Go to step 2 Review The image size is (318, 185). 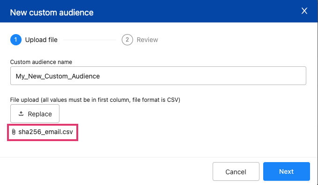tap(140, 40)
